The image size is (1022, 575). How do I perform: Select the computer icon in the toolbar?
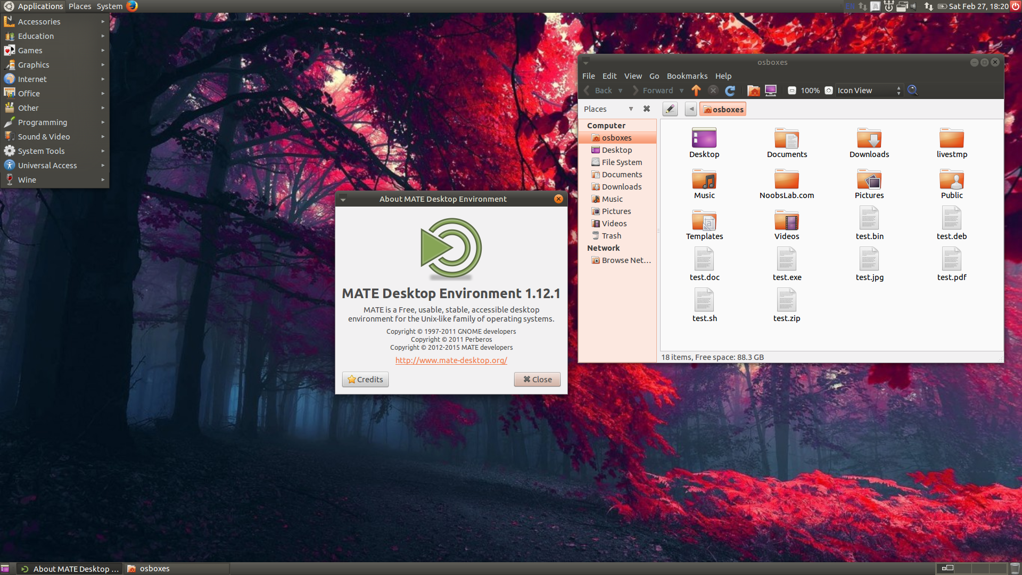point(770,91)
